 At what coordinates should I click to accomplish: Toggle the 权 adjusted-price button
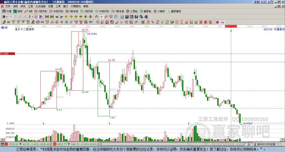pos(36,17)
